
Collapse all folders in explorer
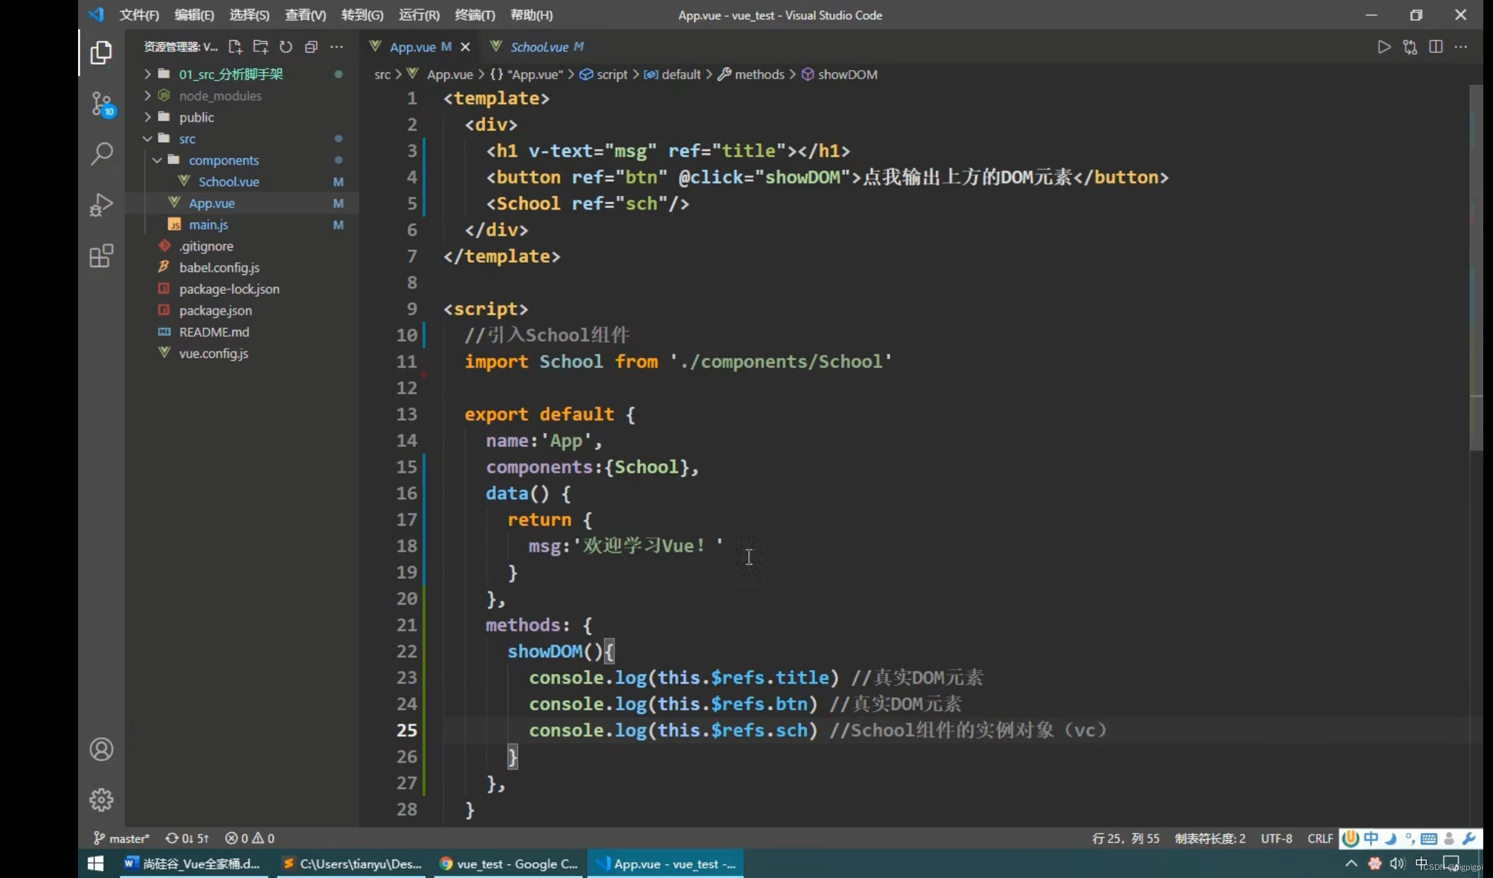coord(311,47)
